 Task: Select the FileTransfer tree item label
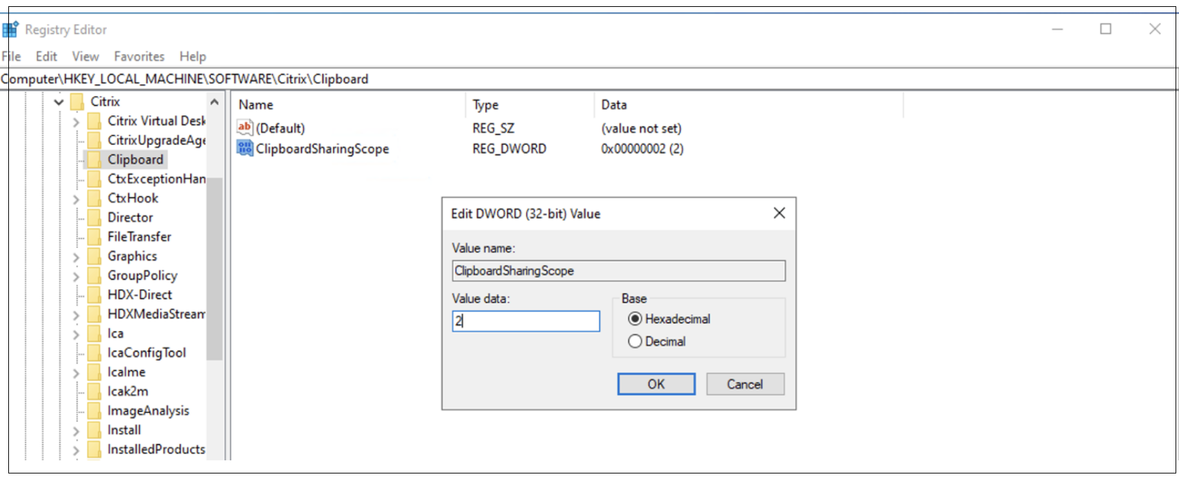click(x=139, y=237)
